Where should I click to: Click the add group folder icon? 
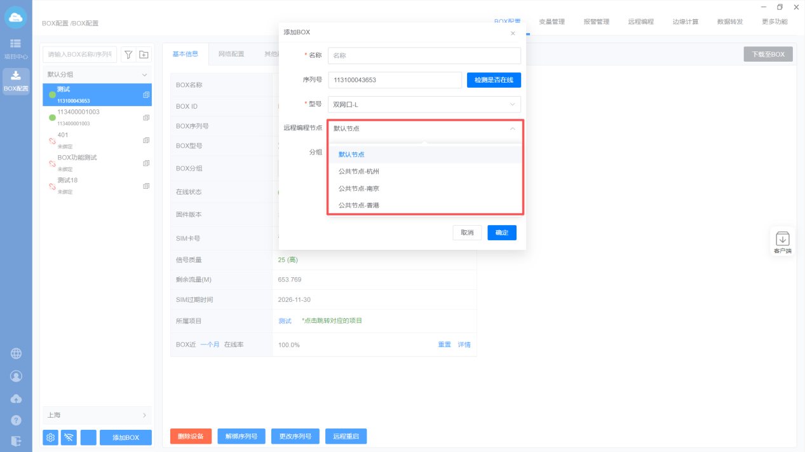tap(144, 55)
